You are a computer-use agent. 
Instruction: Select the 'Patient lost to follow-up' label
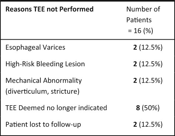point(43,125)
